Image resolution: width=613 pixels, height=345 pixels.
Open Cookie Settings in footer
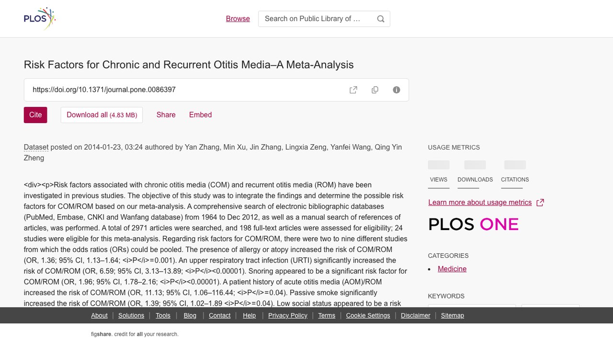[x=368, y=315]
